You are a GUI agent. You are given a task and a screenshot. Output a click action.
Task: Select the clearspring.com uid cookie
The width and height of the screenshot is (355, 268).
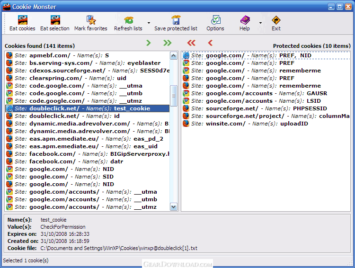88,78
